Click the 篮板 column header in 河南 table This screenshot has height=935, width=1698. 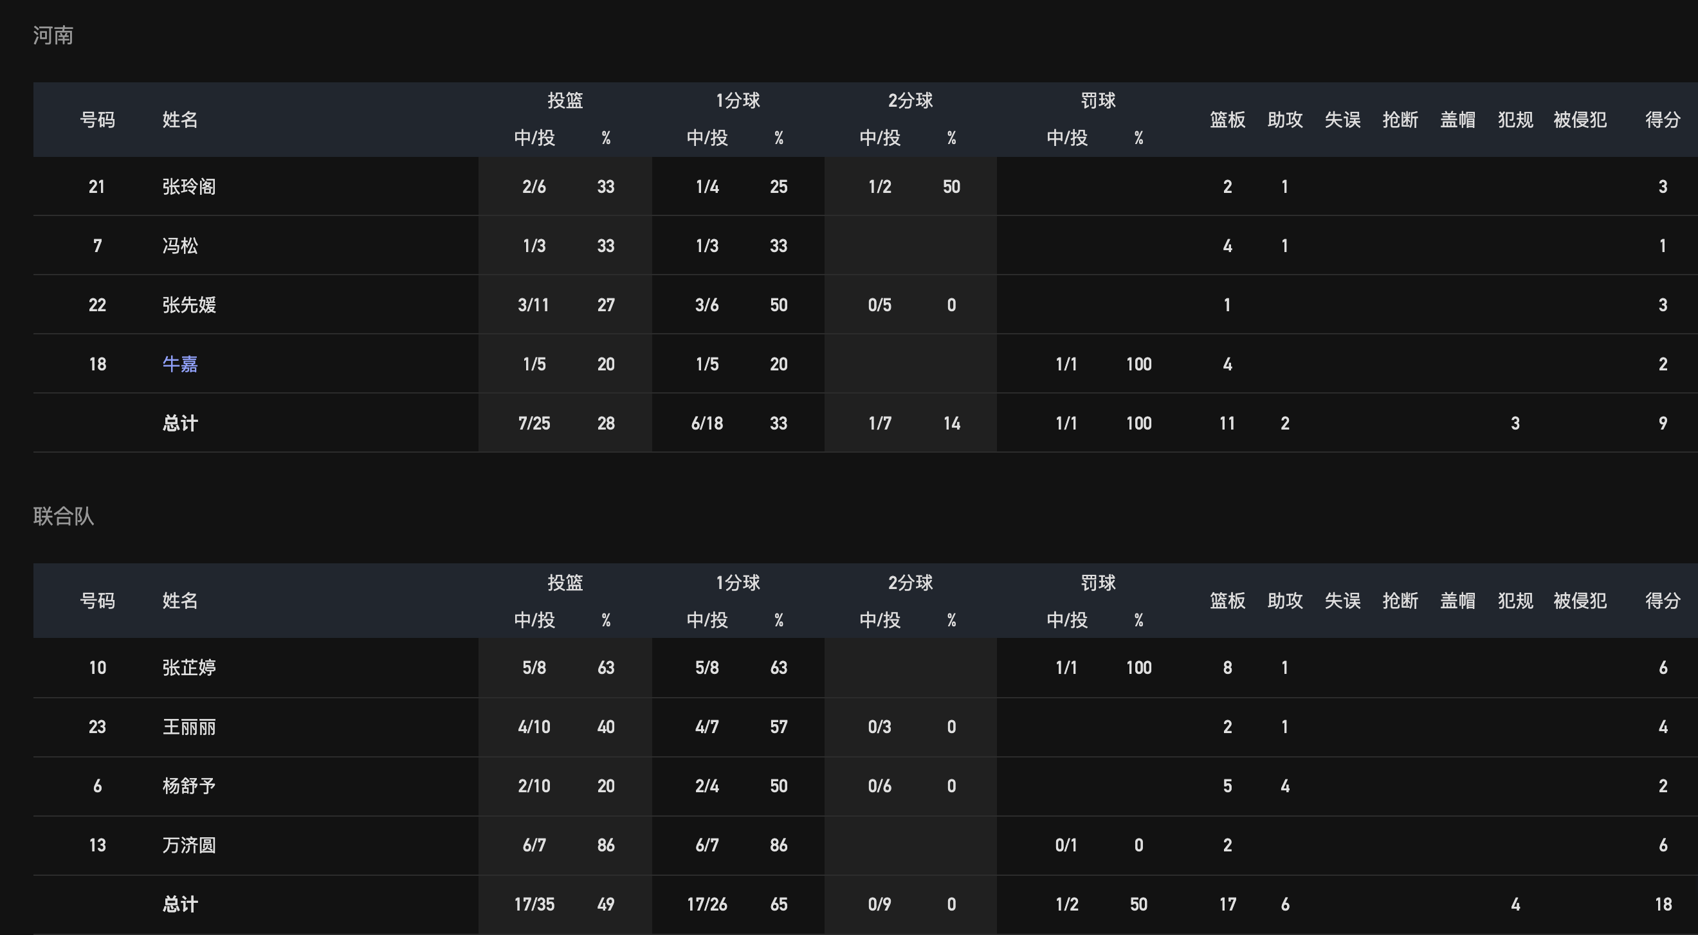tap(1227, 119)
